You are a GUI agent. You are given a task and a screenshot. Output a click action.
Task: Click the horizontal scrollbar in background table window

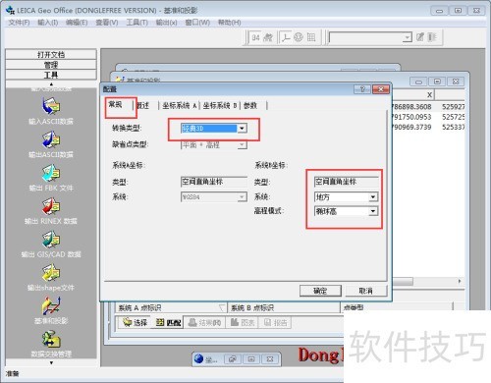point(403,282)
